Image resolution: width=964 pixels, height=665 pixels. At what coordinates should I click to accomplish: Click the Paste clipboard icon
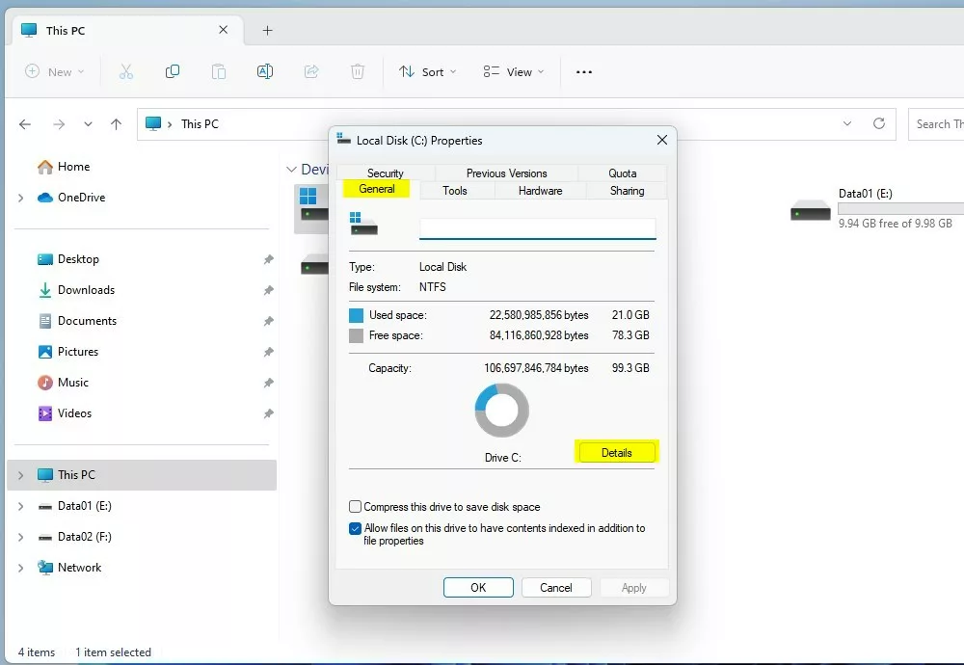pyautogui.click(x=219, y=72)
